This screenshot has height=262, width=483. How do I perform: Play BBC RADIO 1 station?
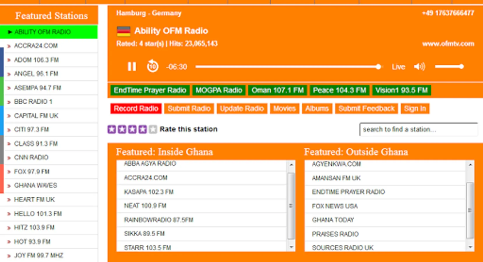click(x=49, y=102)
